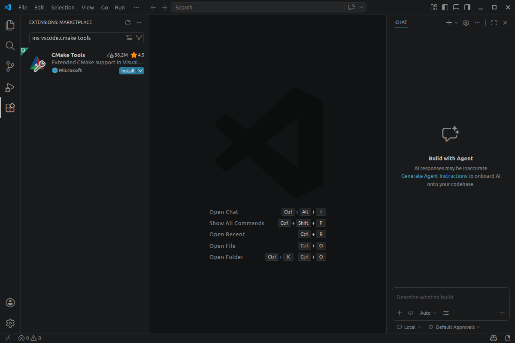Click the plus button in the chat input
Viewport: 515px width, 343px height.
point(502,313)
